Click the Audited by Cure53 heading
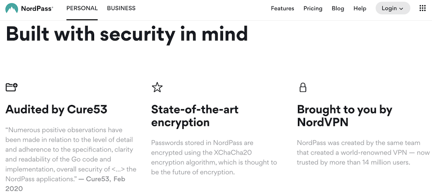This screenshot has height=196, width=432. click(x=56, y=109)
